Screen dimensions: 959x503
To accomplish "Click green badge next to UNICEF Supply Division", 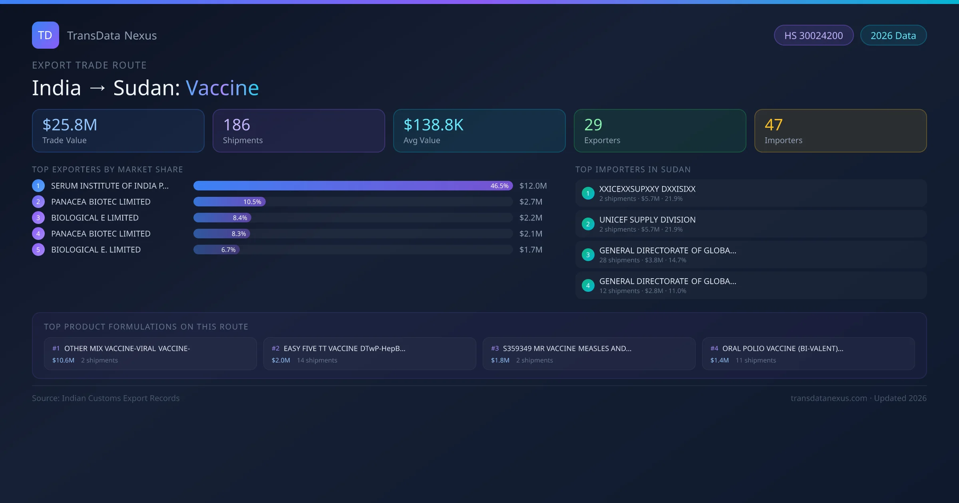I will tap(588, 224).
